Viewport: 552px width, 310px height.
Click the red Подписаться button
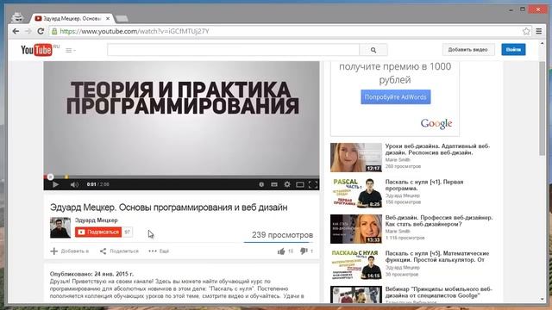tap(98, 232)
